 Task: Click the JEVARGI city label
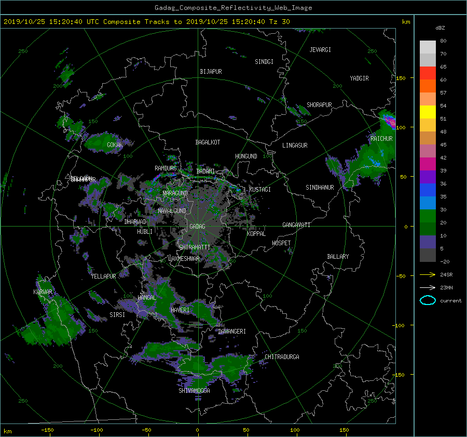click(x=320, y=50)
